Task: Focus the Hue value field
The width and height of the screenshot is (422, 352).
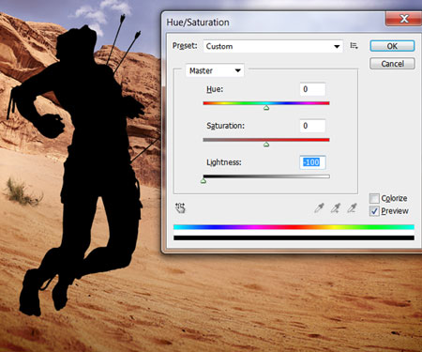Action: pos(312,89)
